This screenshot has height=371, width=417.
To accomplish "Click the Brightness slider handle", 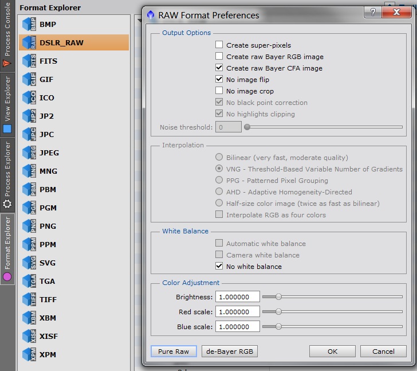I will point(278,296).
